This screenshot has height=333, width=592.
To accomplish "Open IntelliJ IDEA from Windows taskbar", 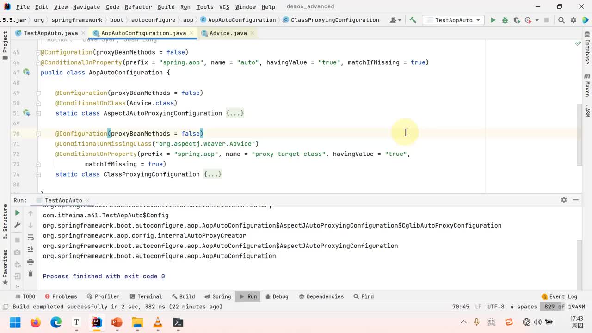I will click(97, 322).
